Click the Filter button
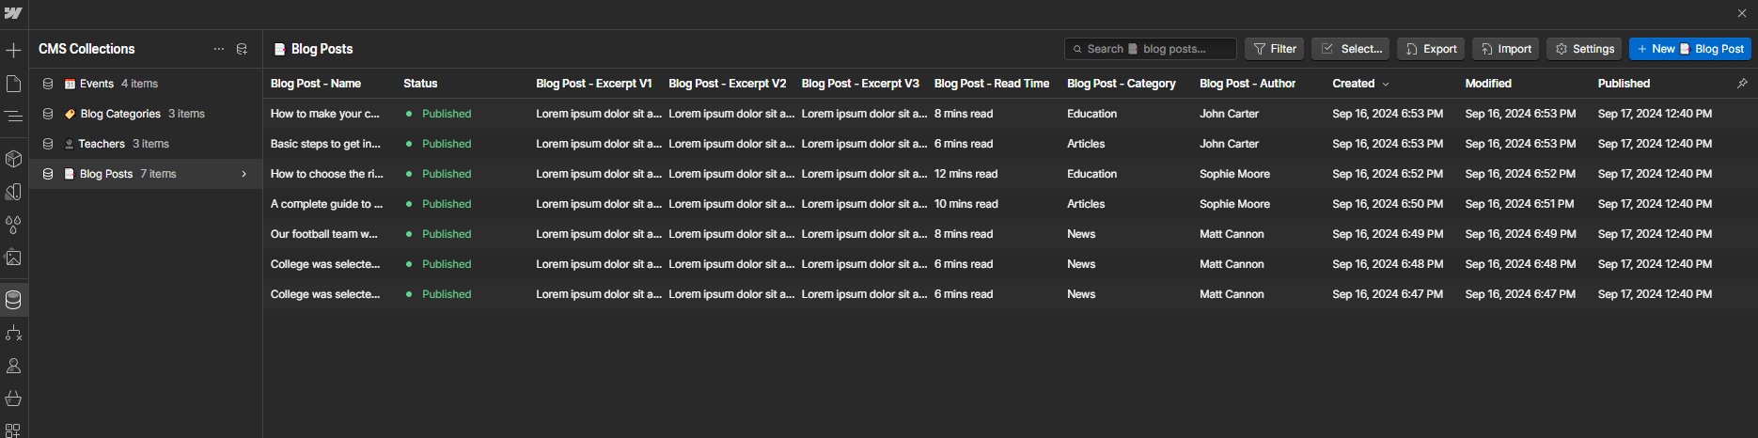 [x=1275, y=49]
